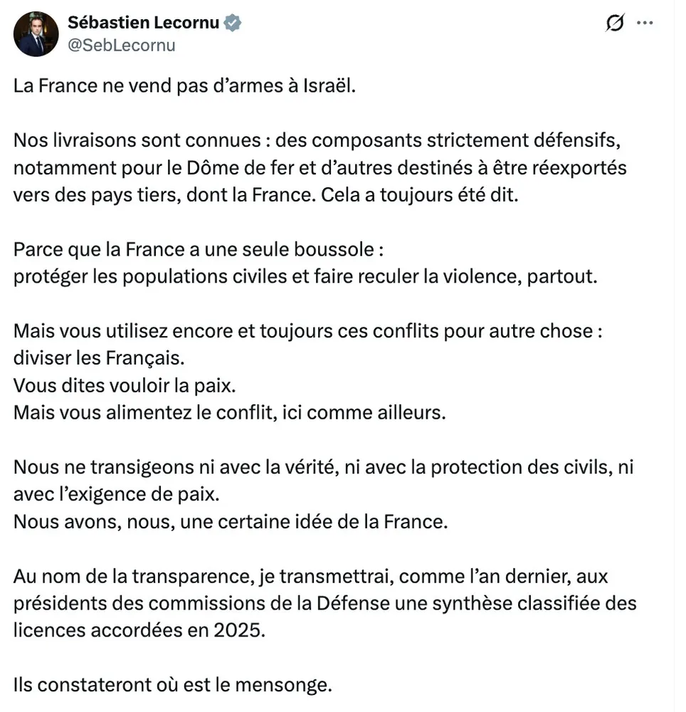Click the line starting "protéger les populations civiles"
The height and width of the screenshot is (712, 686).
(x=303, y=276)
